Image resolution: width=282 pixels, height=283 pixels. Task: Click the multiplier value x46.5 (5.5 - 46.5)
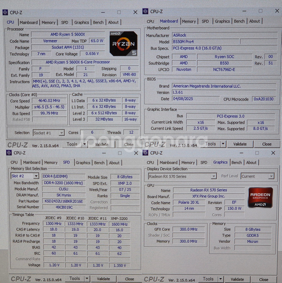pyautogui.click(x=49, y=107)
